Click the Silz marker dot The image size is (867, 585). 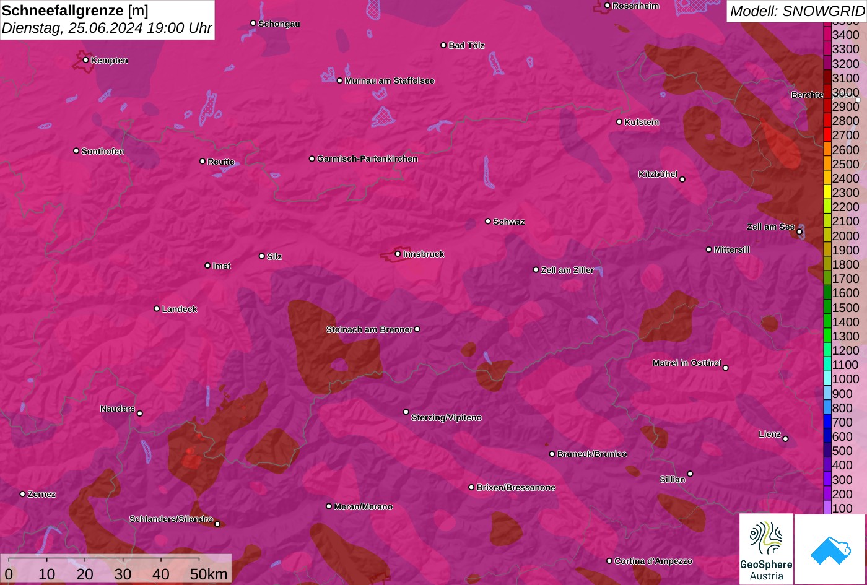pyautogui.click(x=261, y=256)
